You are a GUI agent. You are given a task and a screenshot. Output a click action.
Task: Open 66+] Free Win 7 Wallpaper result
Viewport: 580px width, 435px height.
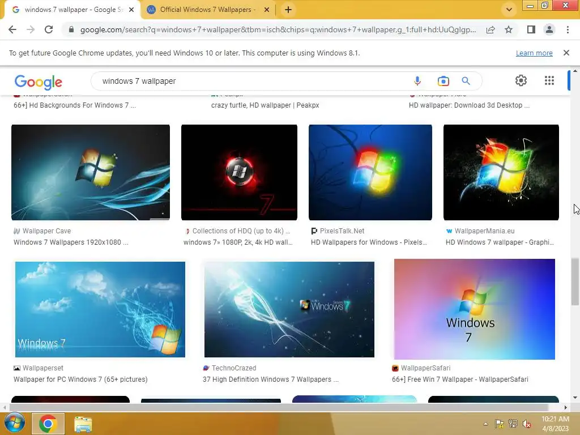click(460, 379)
